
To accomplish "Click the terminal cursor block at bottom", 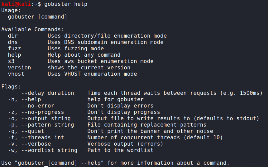I will (x=46, y=166).
